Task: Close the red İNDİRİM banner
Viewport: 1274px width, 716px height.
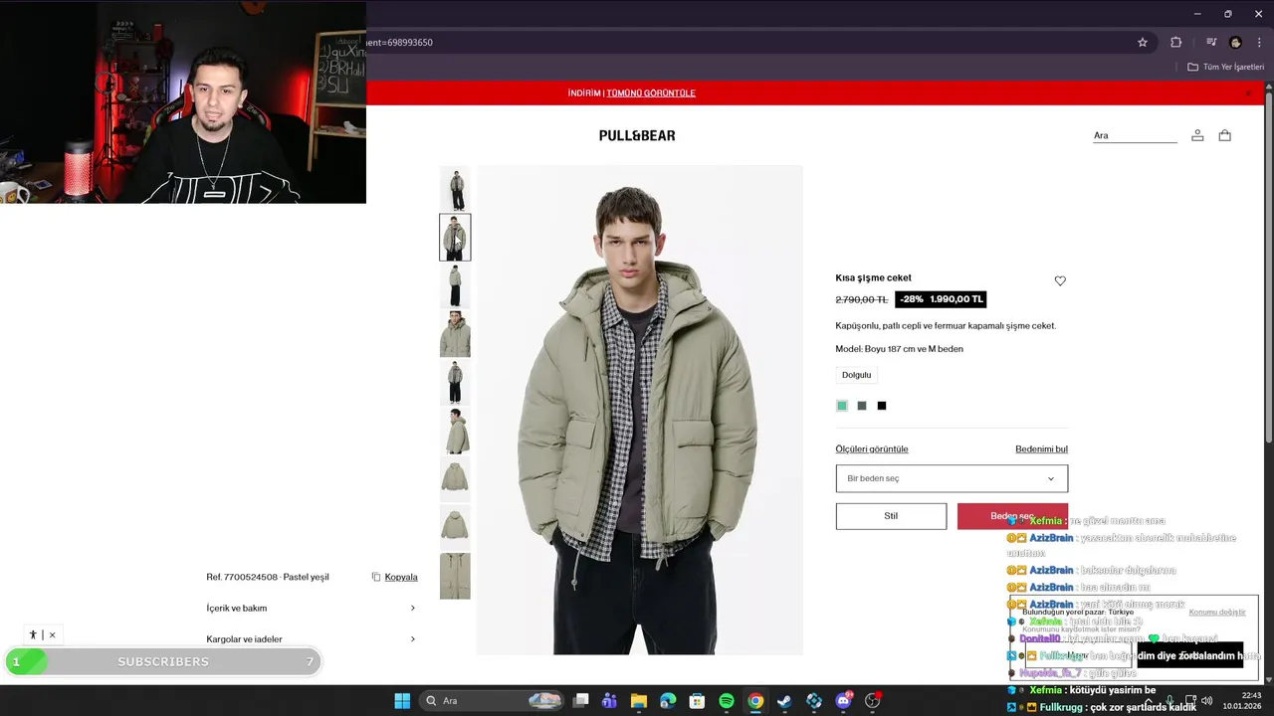Action: point(1248,93)
